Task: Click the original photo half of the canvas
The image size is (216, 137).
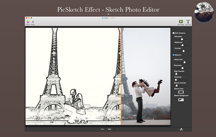Action: [146, 76]
